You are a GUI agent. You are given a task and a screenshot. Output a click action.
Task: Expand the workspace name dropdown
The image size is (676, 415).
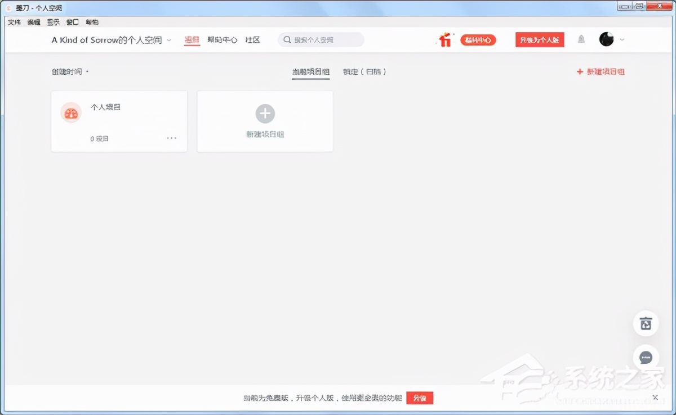click(168, 40)
